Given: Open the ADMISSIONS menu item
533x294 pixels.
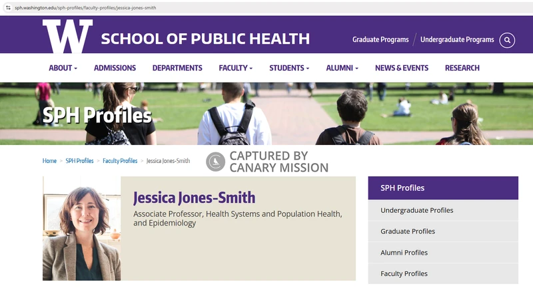Looking at the screenshot, I should (x=115, y=68).
